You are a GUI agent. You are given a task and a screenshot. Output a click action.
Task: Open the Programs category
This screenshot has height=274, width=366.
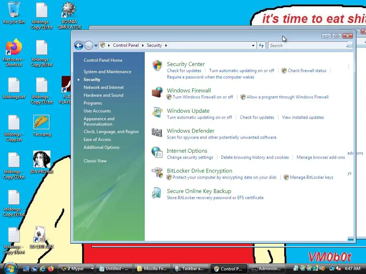click(x=93, y=103)
